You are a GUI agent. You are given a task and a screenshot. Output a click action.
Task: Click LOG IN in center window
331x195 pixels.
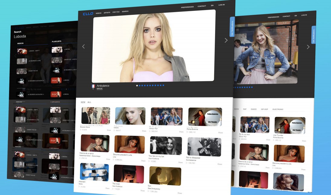pos(221,5)
